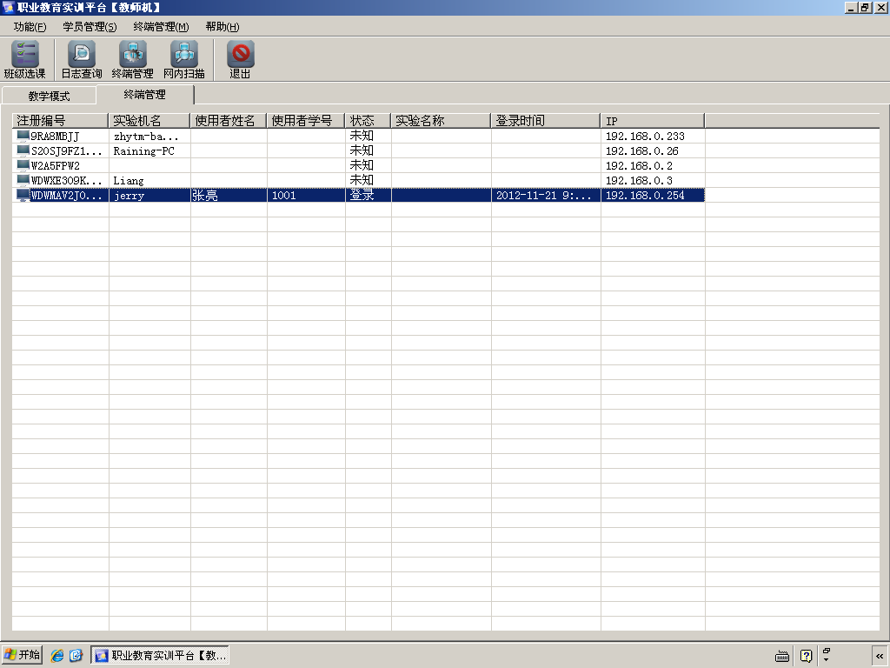The image size is (890, 668).
Task: Click machine name zhytm-ba...
Action: tap(146, 137)
